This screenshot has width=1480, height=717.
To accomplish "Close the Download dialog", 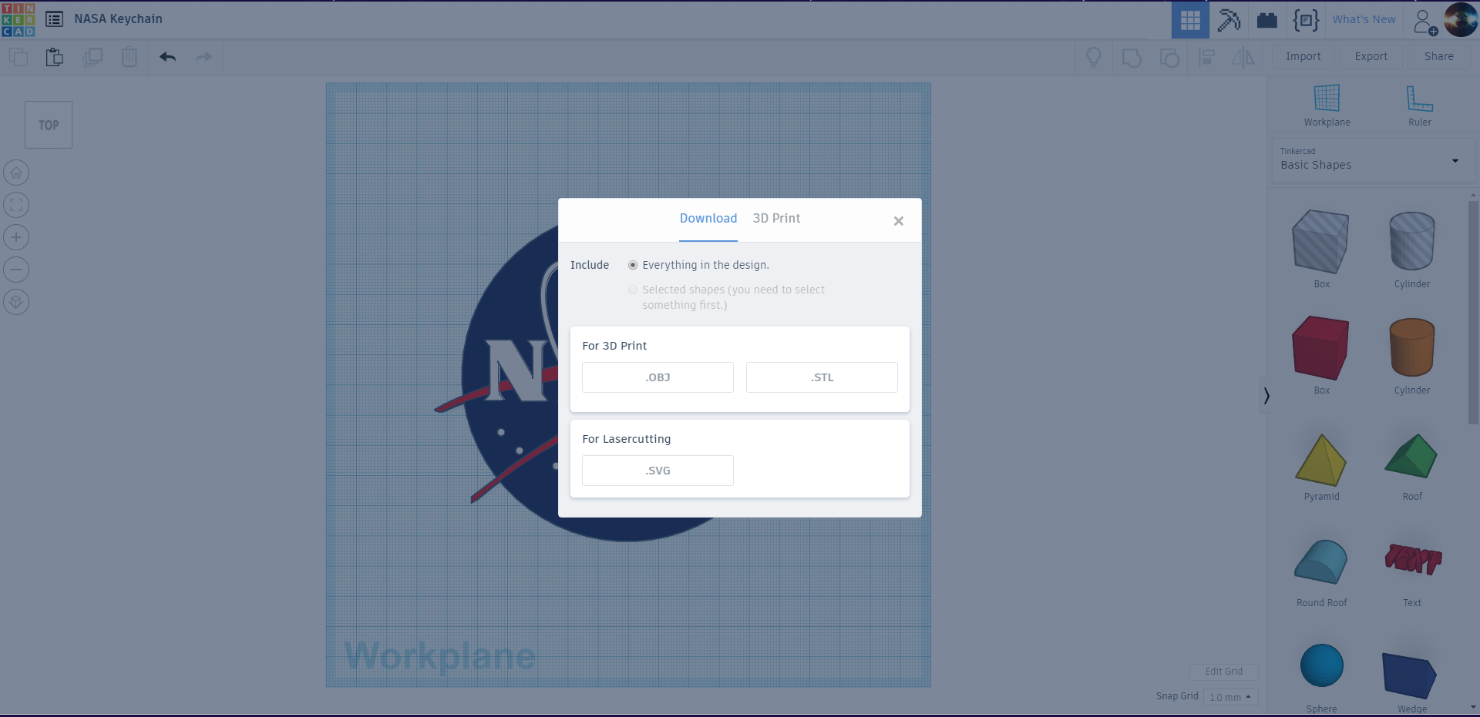I will tap(898, 221).
